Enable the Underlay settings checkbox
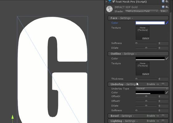The width and height of the screenshot is (173, 123). pyautogui.click(x=163, y=84)
